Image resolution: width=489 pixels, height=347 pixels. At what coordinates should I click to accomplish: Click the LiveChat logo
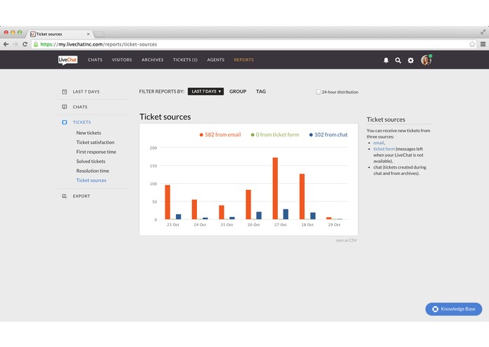pyautogui.click(x=68, y=60)
